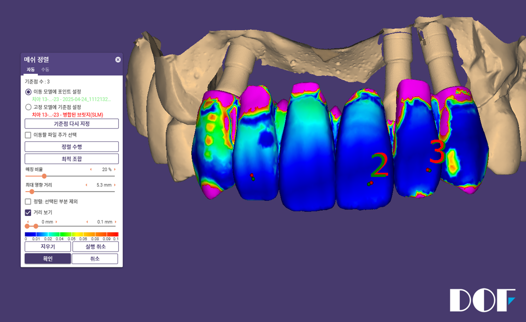
Task: Uncheck the 거리 보기 checkbox
Action: pyautogui.click(x=28, y=213)
